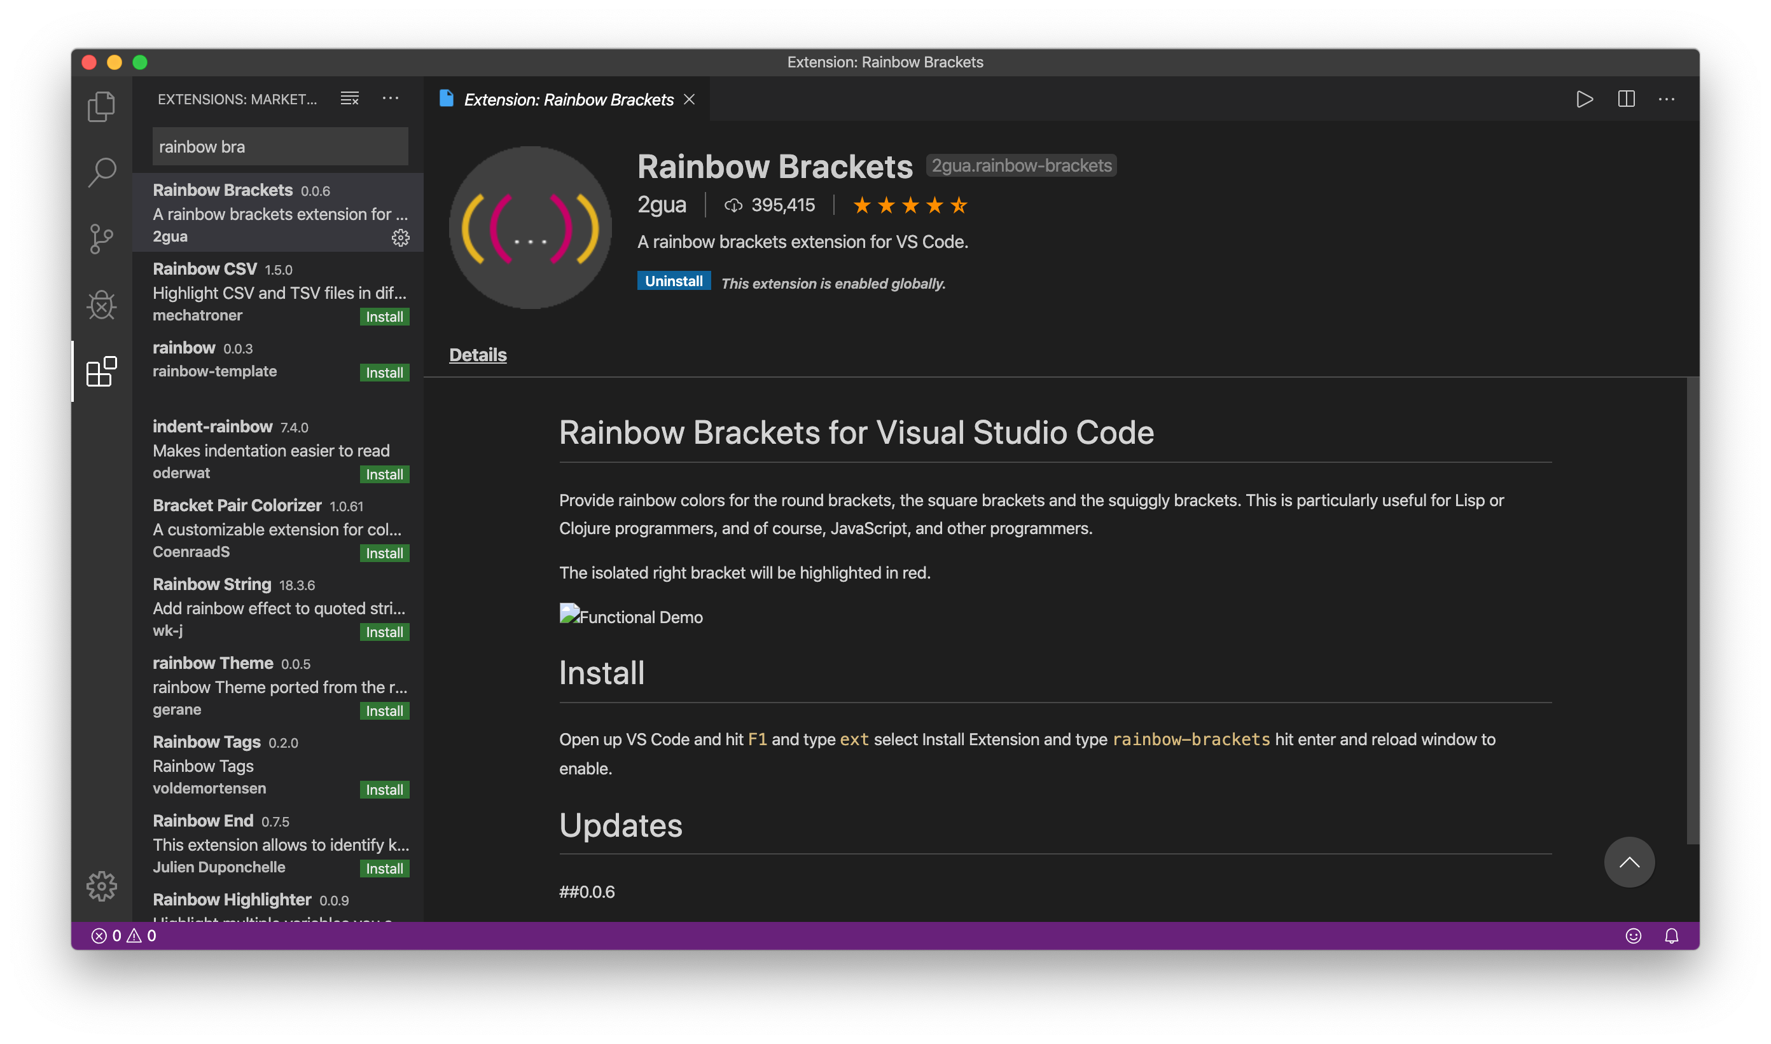Open the Debug view in activity bar
This screenshot has height=1044, width=1771.
pyautogui.click(x=101, y=305)
